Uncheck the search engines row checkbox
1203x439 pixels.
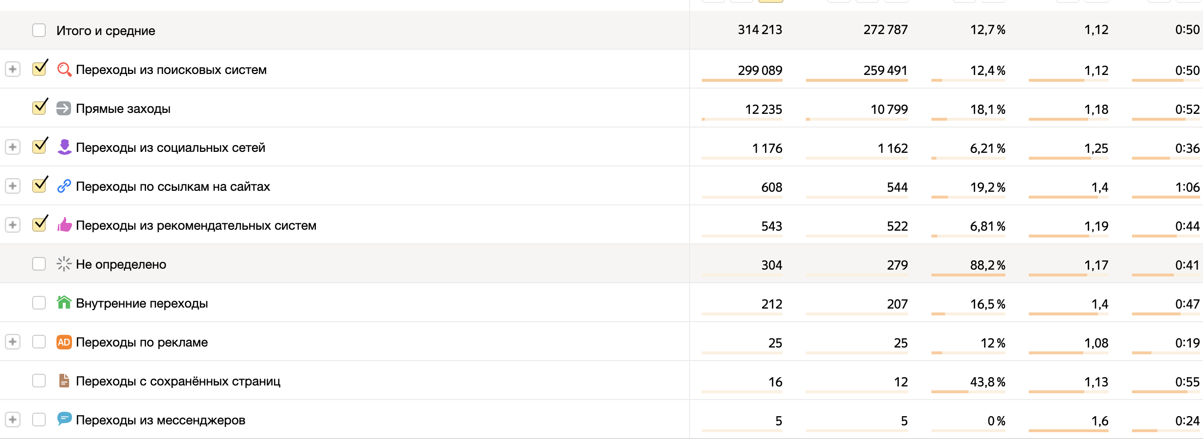39,69
